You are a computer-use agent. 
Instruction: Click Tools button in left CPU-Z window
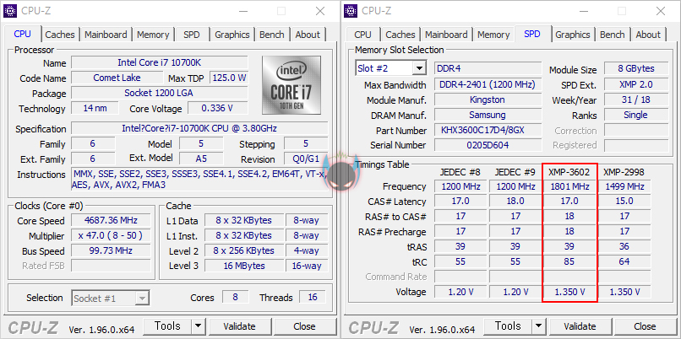tap(167, 326)
